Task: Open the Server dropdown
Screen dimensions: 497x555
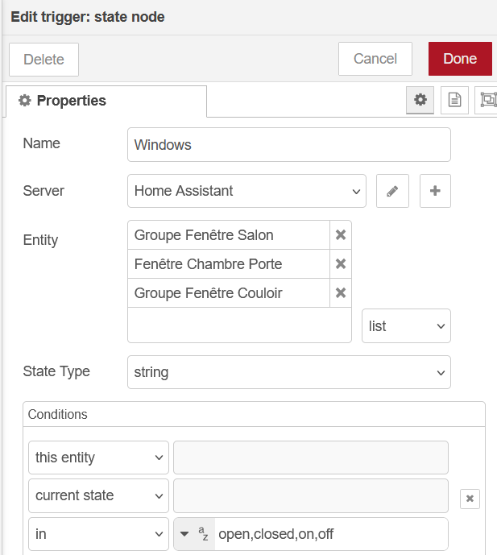Action: pyautogui.click(x=246, y=191)
